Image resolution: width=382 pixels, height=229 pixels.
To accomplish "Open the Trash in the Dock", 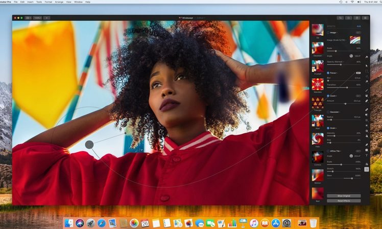I will (x=313, y=223).
